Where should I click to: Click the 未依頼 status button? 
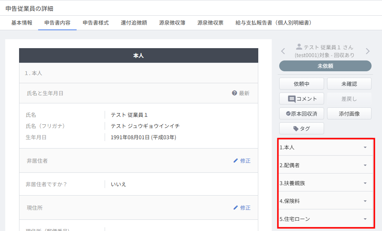click(x=325, y=66)
